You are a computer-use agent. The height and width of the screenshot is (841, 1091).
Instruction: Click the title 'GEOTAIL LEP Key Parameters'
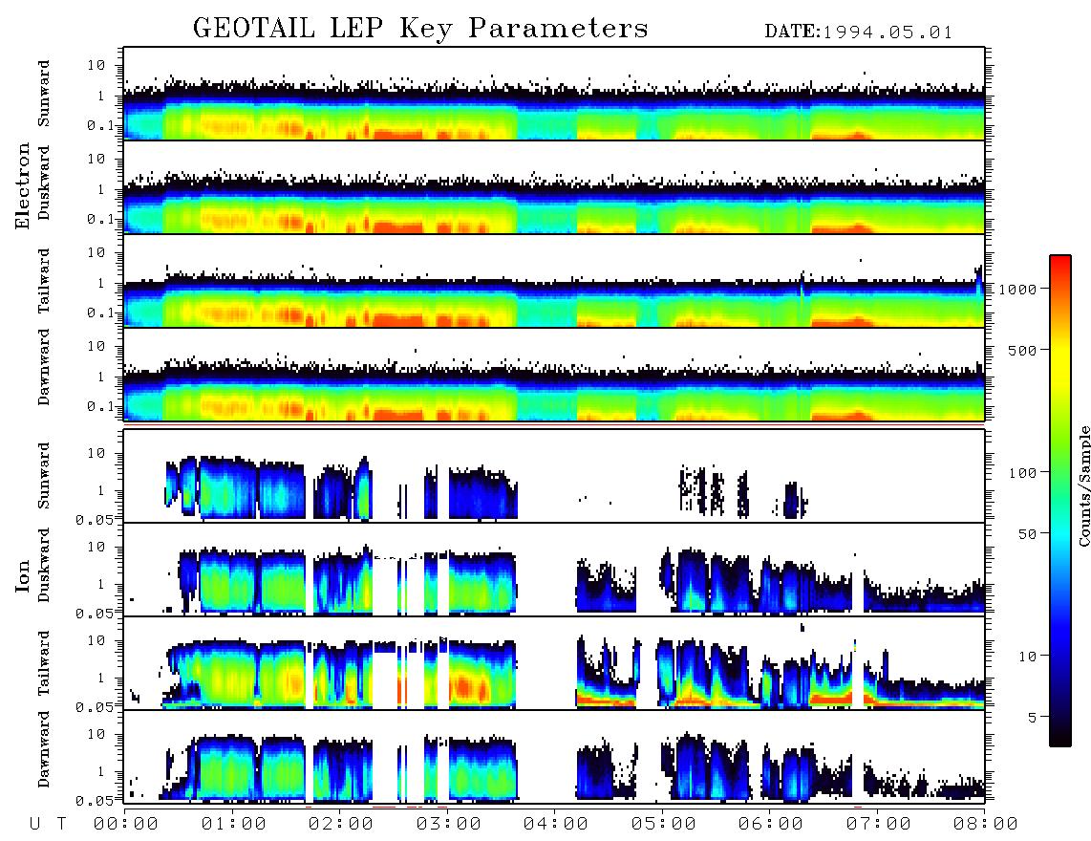[x=420, y=29]
